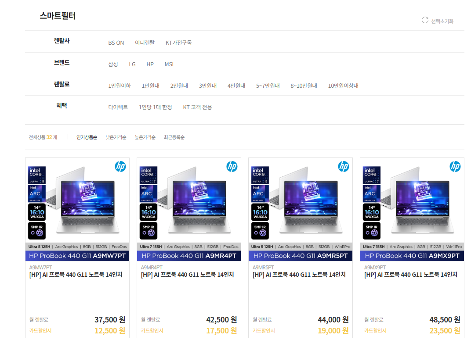Filter by rental company BS ON
Image resolution: width=471 pixels, height=340 pixels.
(116, 43)
